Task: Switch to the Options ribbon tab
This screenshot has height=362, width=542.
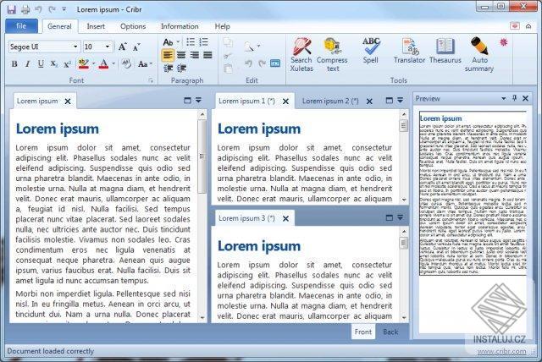Action: coord(133,26)
